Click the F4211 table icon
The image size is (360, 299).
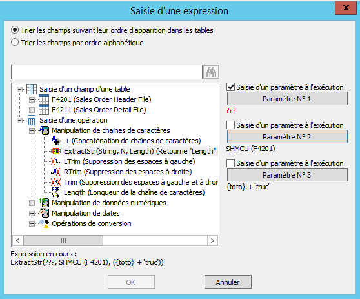click(x=44, y=110)
